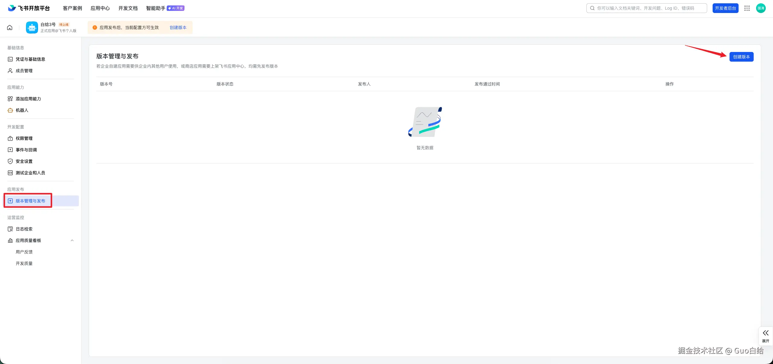Click the robot app logo icon
This screenshot has height=364, width=773.
32,27
